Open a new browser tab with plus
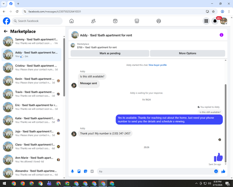 (x=18, y=3)
